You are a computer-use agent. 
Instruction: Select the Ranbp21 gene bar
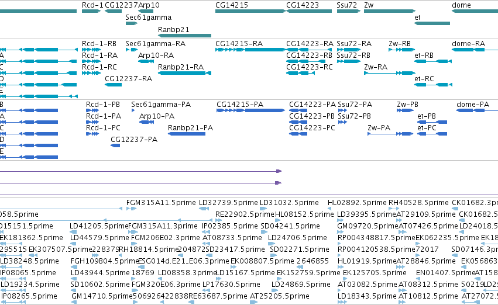(x=184, y=36)
